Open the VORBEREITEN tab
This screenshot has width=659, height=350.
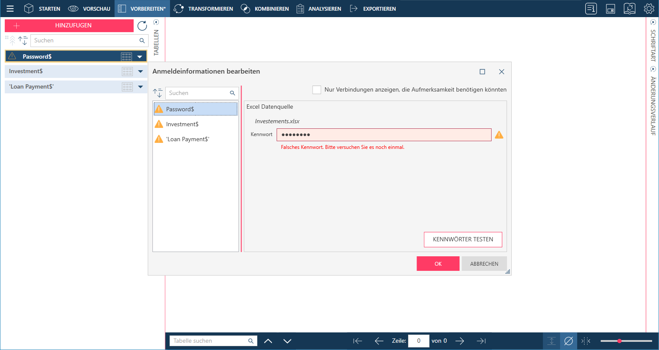(x=142, y=9)
